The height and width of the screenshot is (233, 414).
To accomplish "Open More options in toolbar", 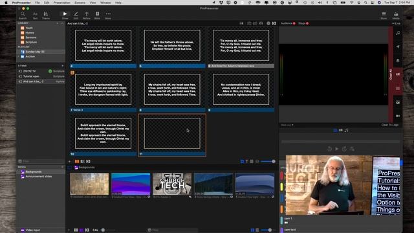I will click(x=108, y=16).
